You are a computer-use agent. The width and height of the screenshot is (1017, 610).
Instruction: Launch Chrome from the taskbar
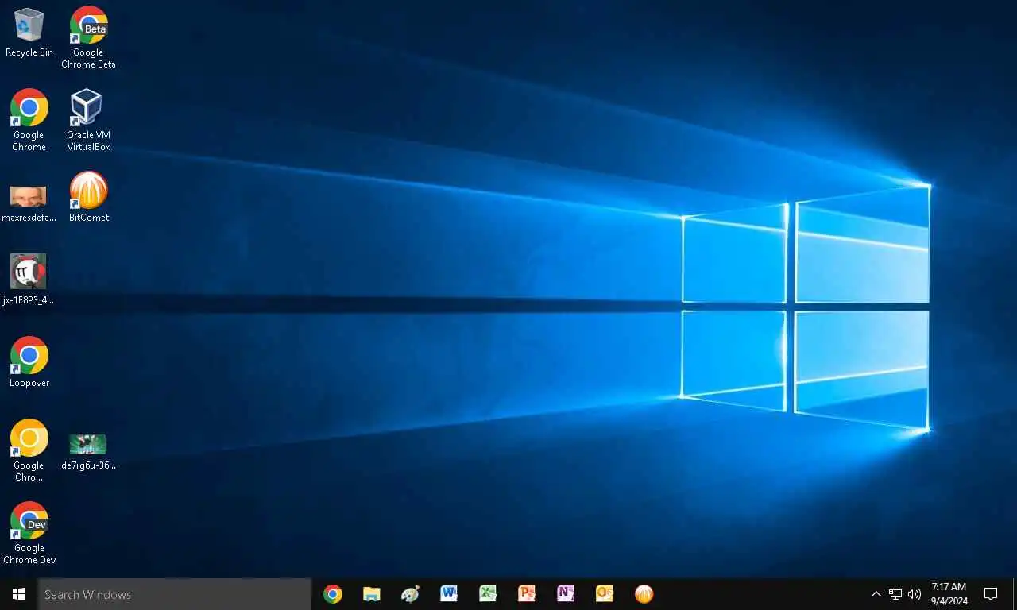click(333, 594)
